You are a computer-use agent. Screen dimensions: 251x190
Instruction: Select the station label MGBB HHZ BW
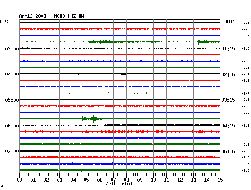69,16
